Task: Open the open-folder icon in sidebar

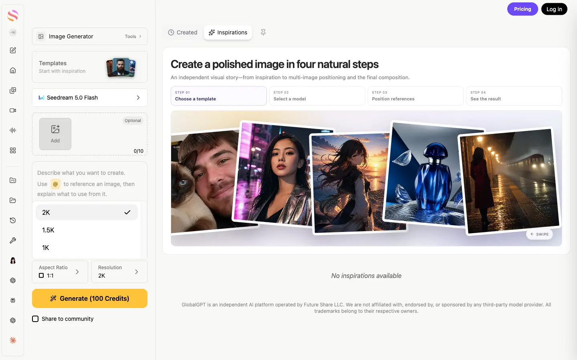Action: (x=13, y=200)
